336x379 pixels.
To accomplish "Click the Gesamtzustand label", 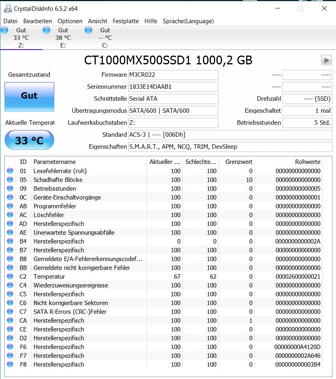I will click(x=29, y=75).
